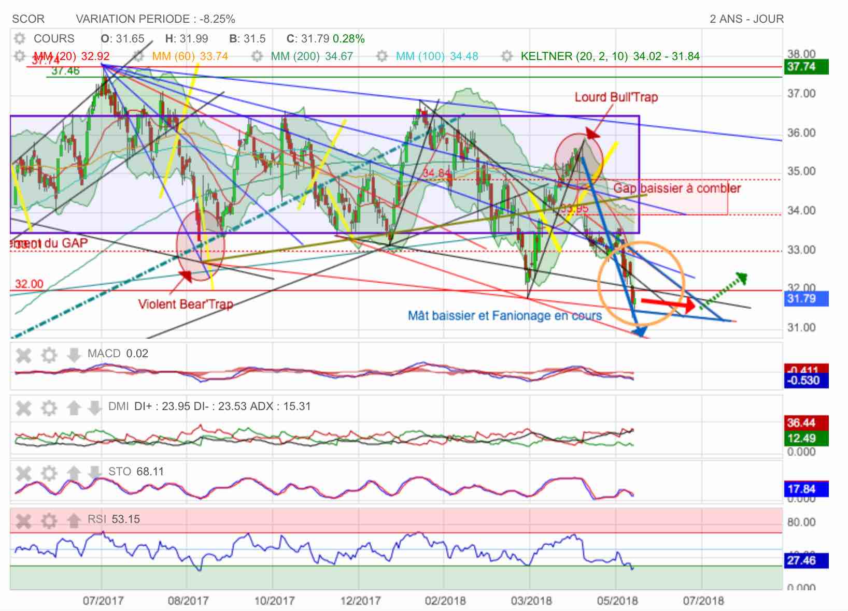
Task: Open settings gear for MM (100) indicator
Action: click(x=382, y=56)
